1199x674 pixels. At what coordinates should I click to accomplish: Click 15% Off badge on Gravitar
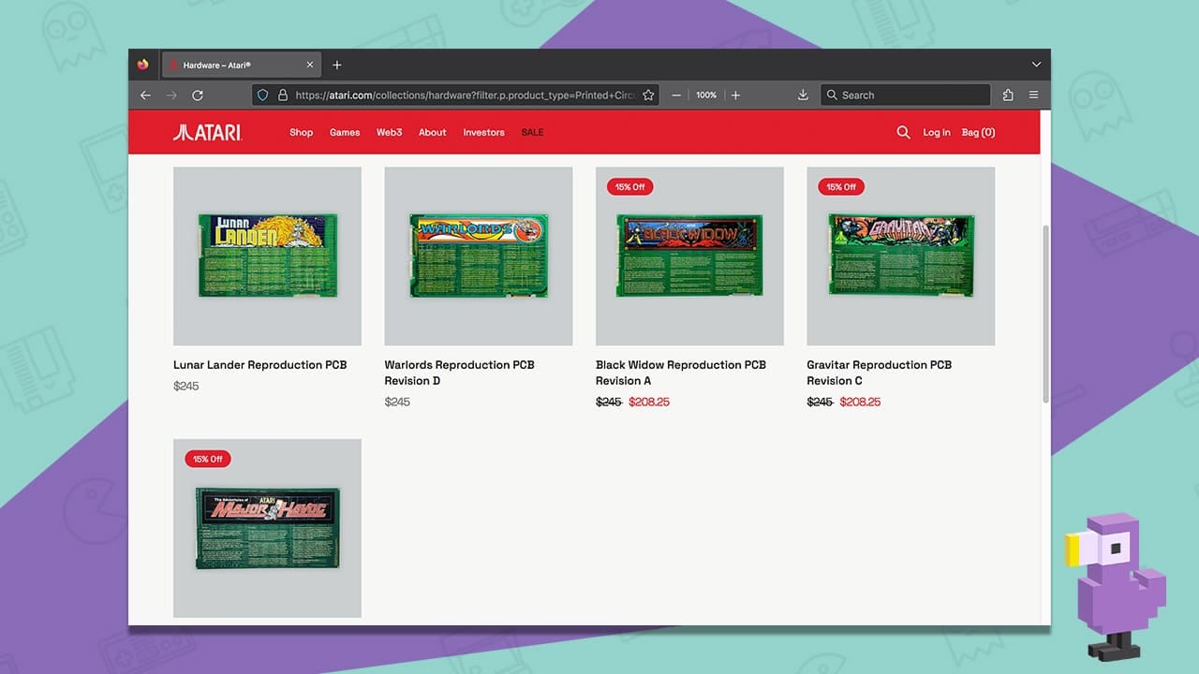click(x=841, y=187)
